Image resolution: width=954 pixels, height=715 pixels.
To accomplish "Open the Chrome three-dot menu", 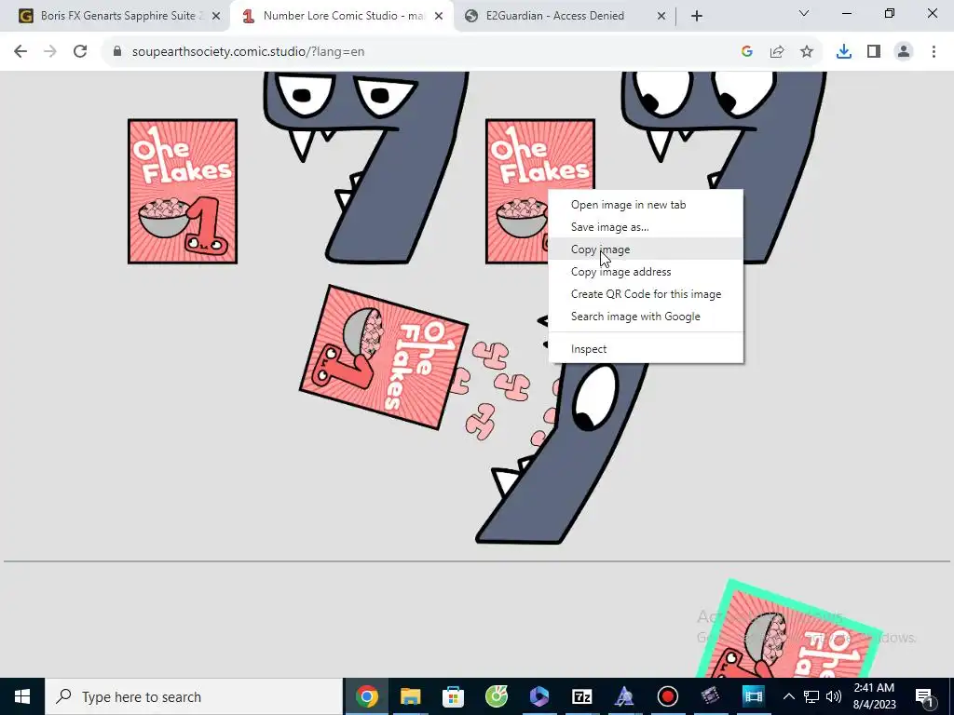I will click(x=934, y=52).
